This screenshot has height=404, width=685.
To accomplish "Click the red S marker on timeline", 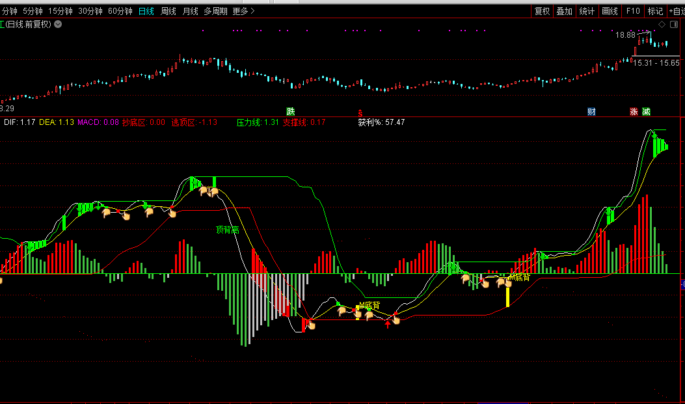I will click(359, 113).
